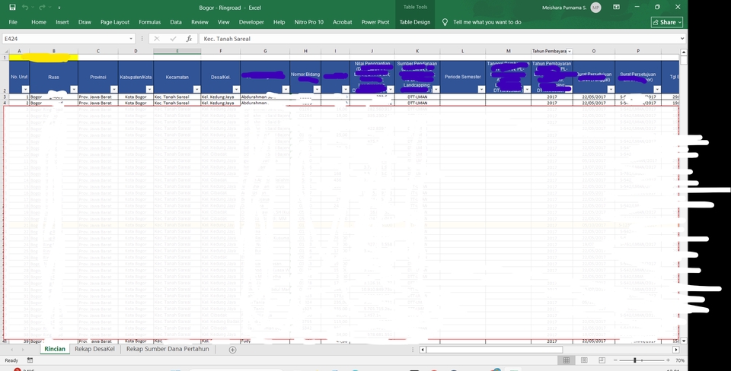The image size is (731, 371).
Task: Open the 'Provinsi' filter dropdown
Action: [113, 89]
